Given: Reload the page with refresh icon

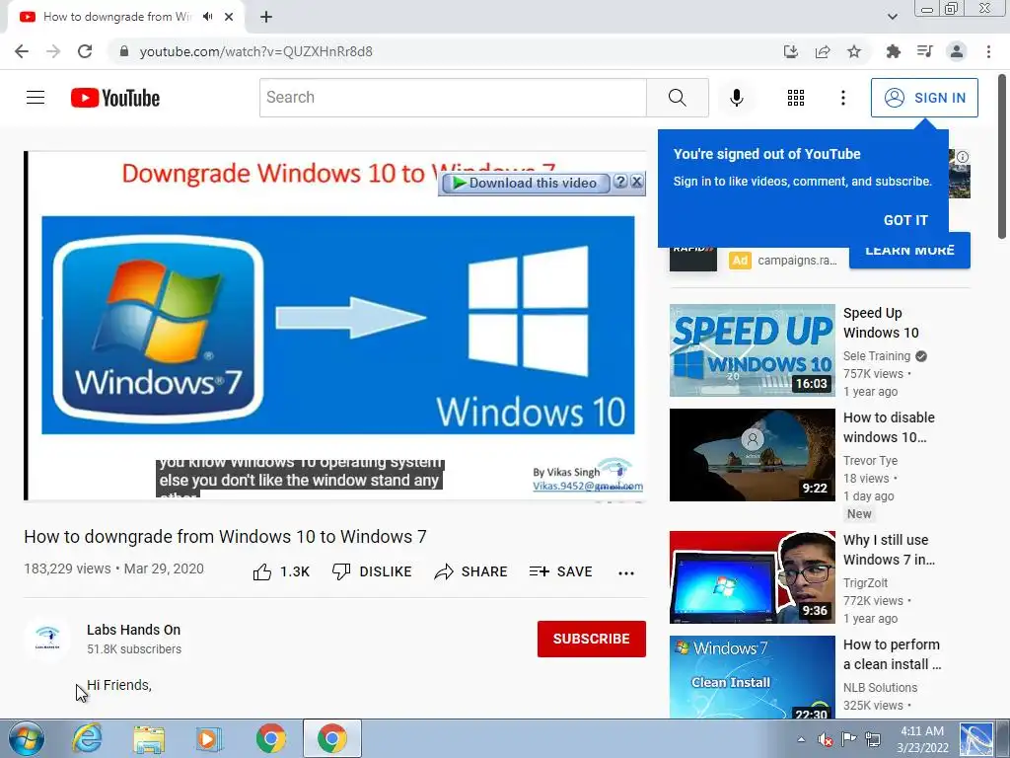Looking at the screenshot, I should point(85,51).
